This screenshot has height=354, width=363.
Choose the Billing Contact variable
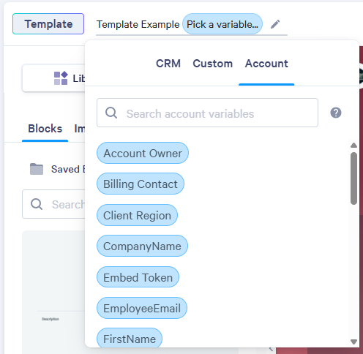[x=141, y=184]
